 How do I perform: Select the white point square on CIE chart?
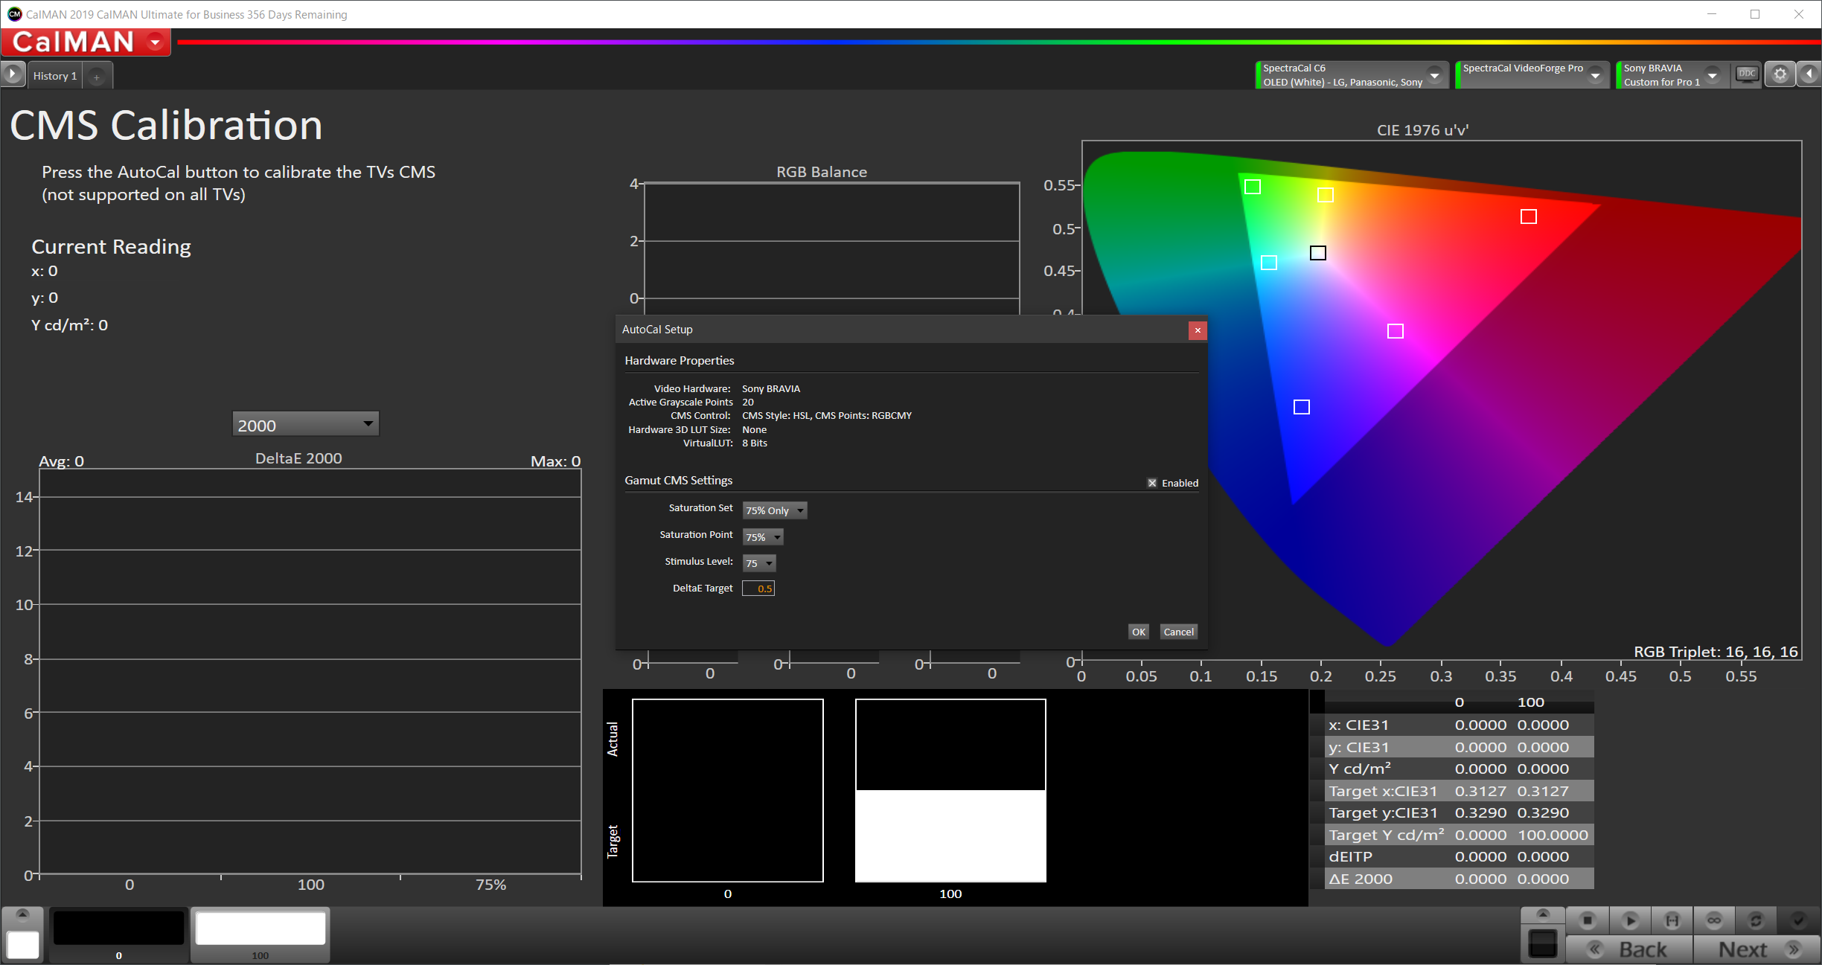(1318, 253)
